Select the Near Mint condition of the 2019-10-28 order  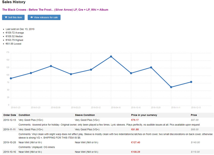[30, 142]
